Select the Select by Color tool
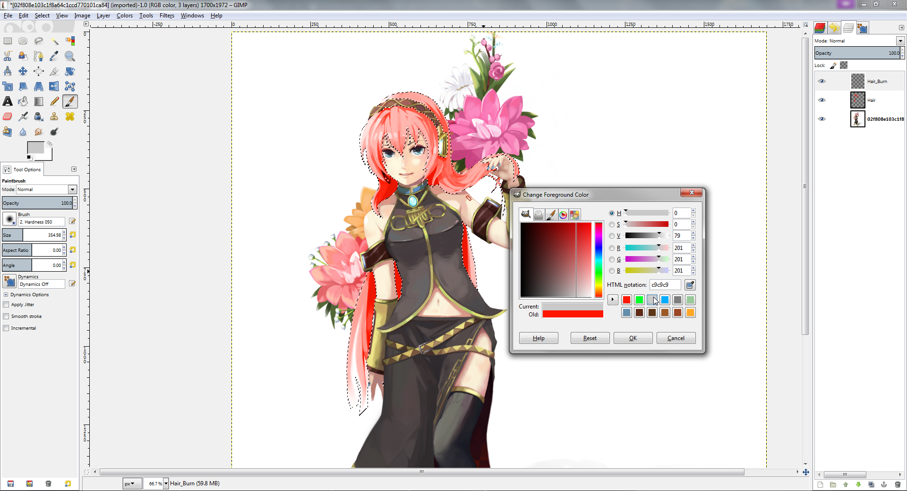The image size is (907, 491). pyautogui.click(x=70, y=41)
